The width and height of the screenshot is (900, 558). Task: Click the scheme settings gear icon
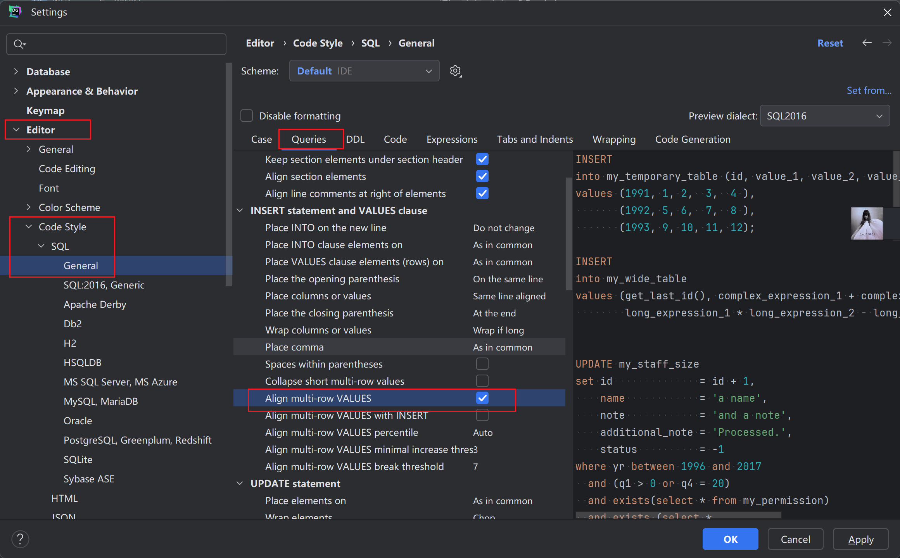tap(456, 71)
